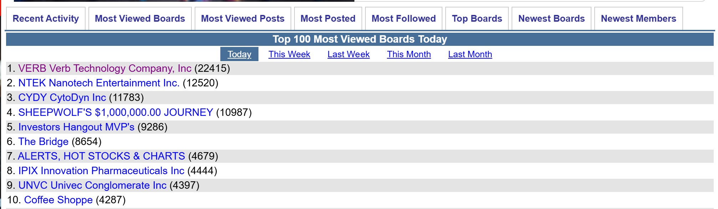Open NTEK Nanotech Entertainment Inc. board

click(99, 83)
